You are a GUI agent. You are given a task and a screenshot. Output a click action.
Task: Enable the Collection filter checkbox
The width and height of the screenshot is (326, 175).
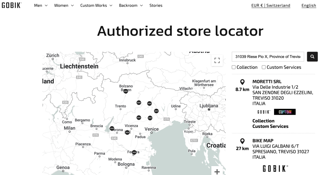234,67
